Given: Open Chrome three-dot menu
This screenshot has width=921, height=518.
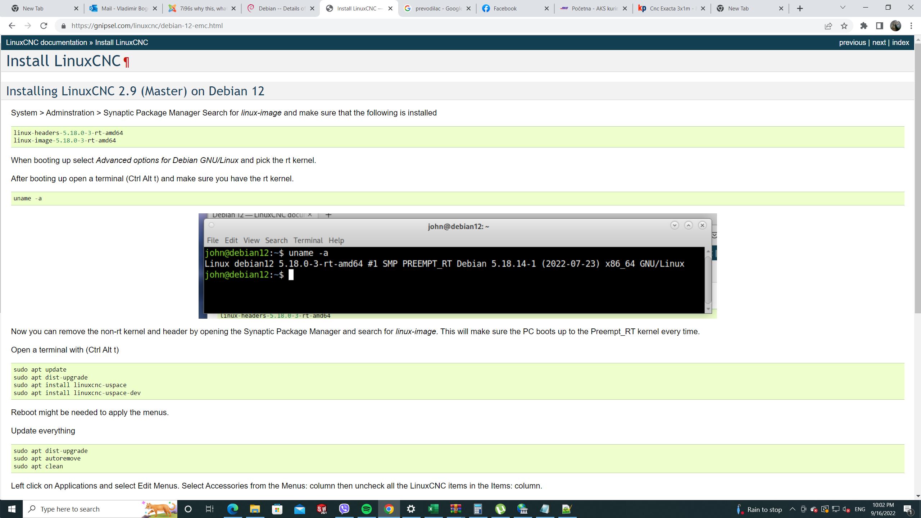Looking at the screenshot, I should coord(911,26).
